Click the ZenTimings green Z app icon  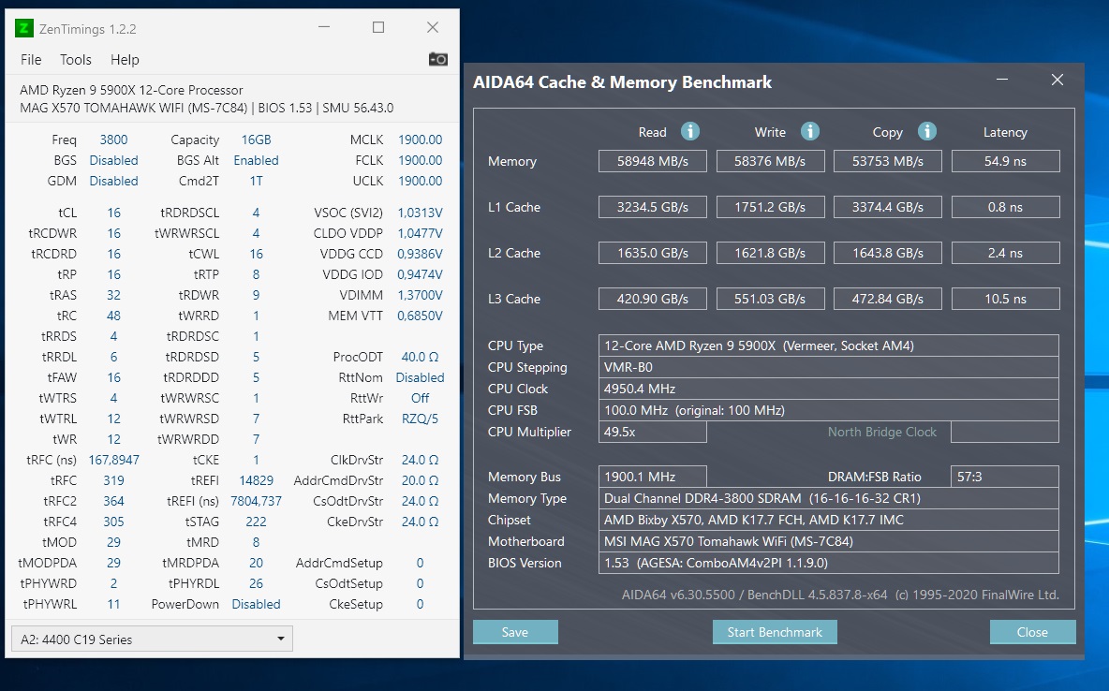point(24,28)
